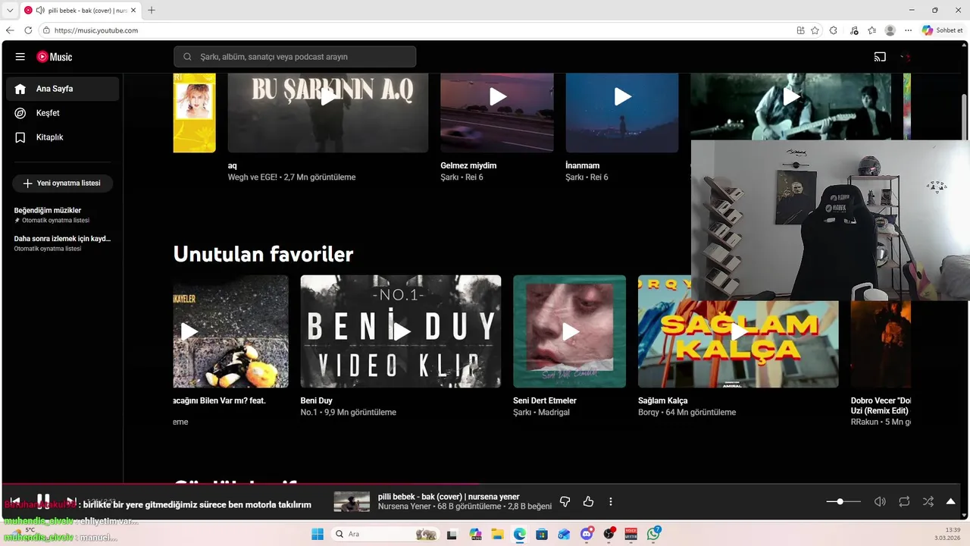
Task: Focus the Şarkı, albüm, sanatçı search box
Action: click(x=295, y=57)
